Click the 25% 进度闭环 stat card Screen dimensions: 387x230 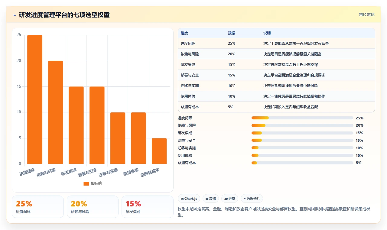click(x=38, y=207)
